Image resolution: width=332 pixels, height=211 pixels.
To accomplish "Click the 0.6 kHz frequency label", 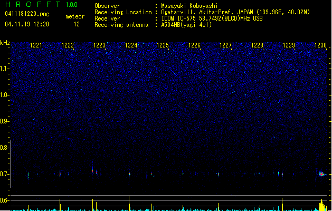I will click(x=4, y=200).
